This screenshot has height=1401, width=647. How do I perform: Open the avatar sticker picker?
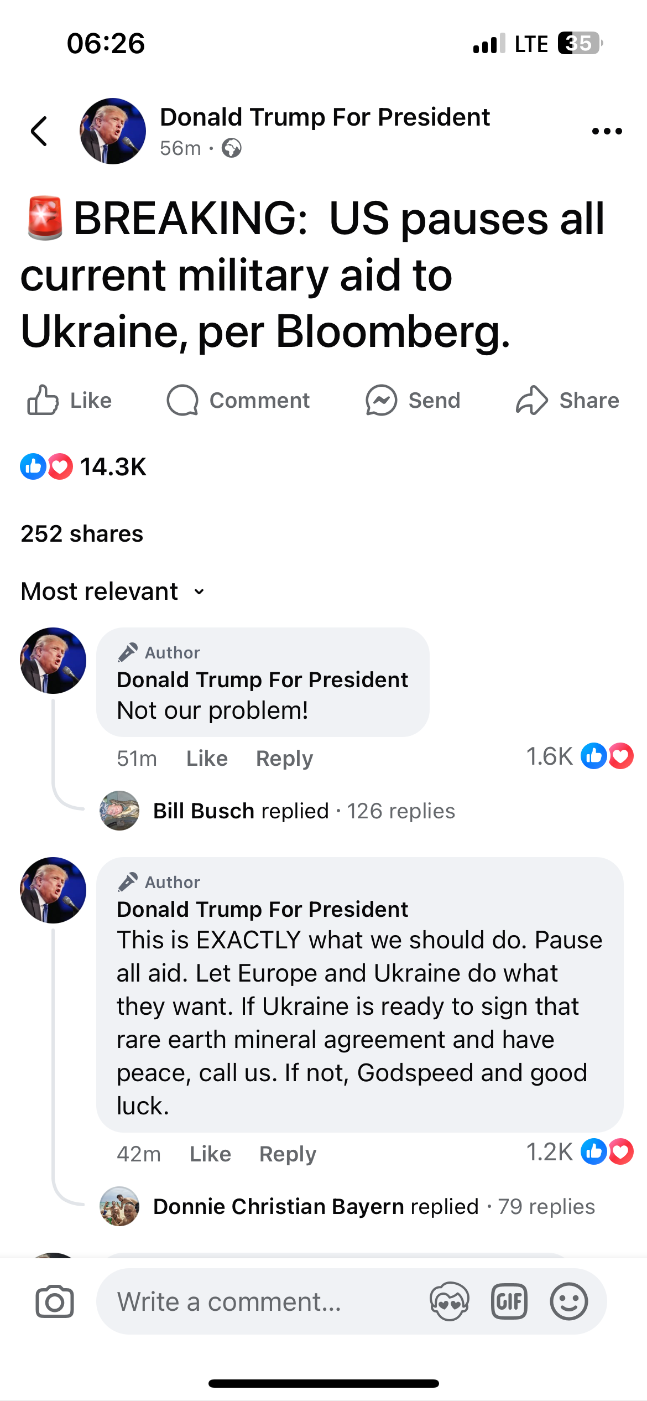pos(449,1301)
